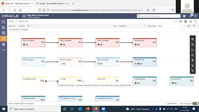Screen dimensions: 199x112
Task: Open the Home icon in left sidebar
Action: pyautogui.click(x=3, y=21)
